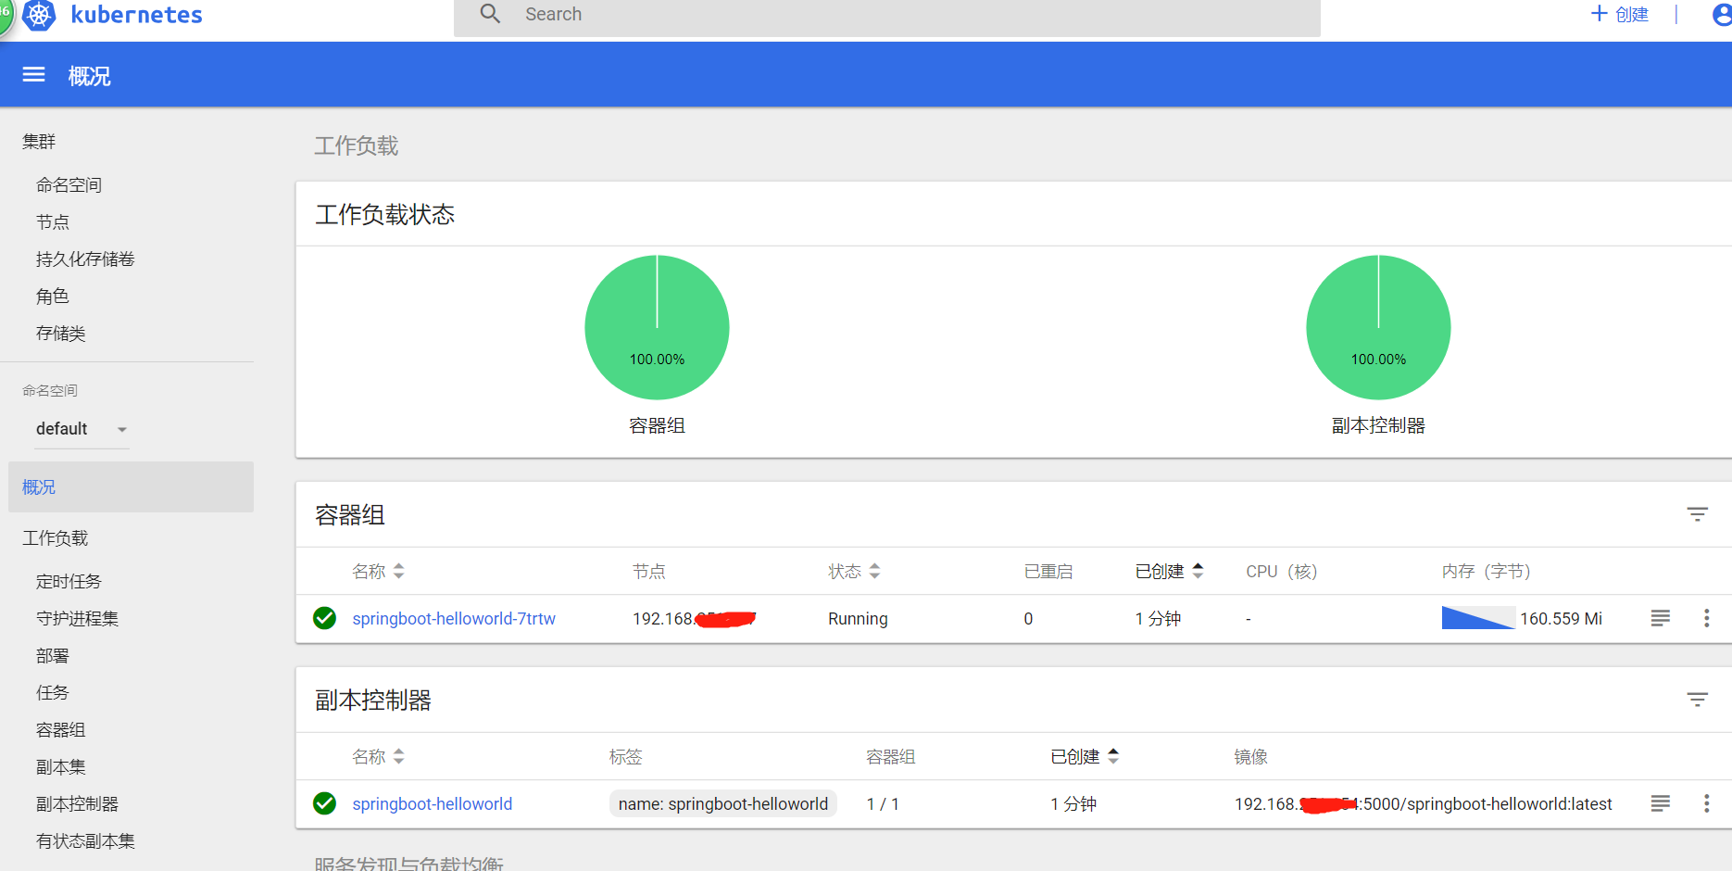The height and width of the screenshot is (871, 1732).
Task: Click the 已重启 column header
Action: click(x=1048, y=572)
